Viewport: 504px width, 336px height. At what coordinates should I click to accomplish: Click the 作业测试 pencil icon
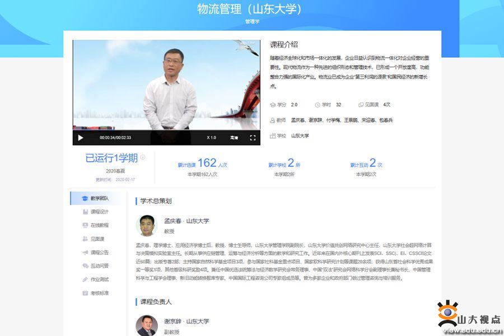pyautogui.click(x=85, y=279)
